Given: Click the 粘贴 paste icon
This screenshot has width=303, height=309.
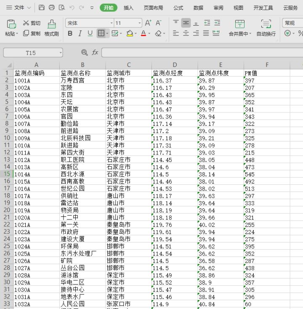Looking at the screenshot, I should click(x=11, y=24).
